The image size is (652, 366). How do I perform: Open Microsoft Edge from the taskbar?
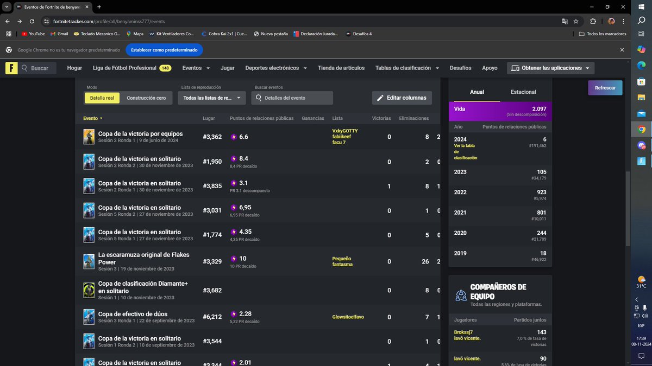coord(642,65)
